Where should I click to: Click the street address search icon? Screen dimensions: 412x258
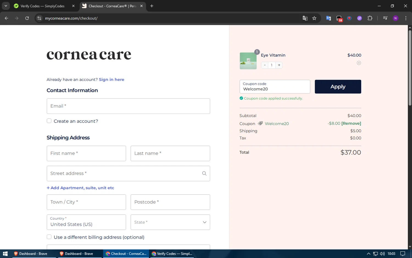click(x=204, y=174)
